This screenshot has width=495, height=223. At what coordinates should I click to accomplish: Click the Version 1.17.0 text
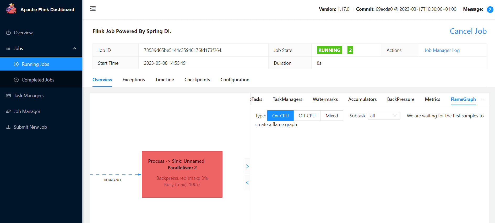(334, 9)
